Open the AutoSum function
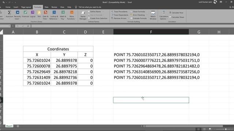 pos(10,15)
